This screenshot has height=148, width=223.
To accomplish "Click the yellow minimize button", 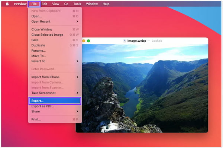I will click(x=84, y=41).
